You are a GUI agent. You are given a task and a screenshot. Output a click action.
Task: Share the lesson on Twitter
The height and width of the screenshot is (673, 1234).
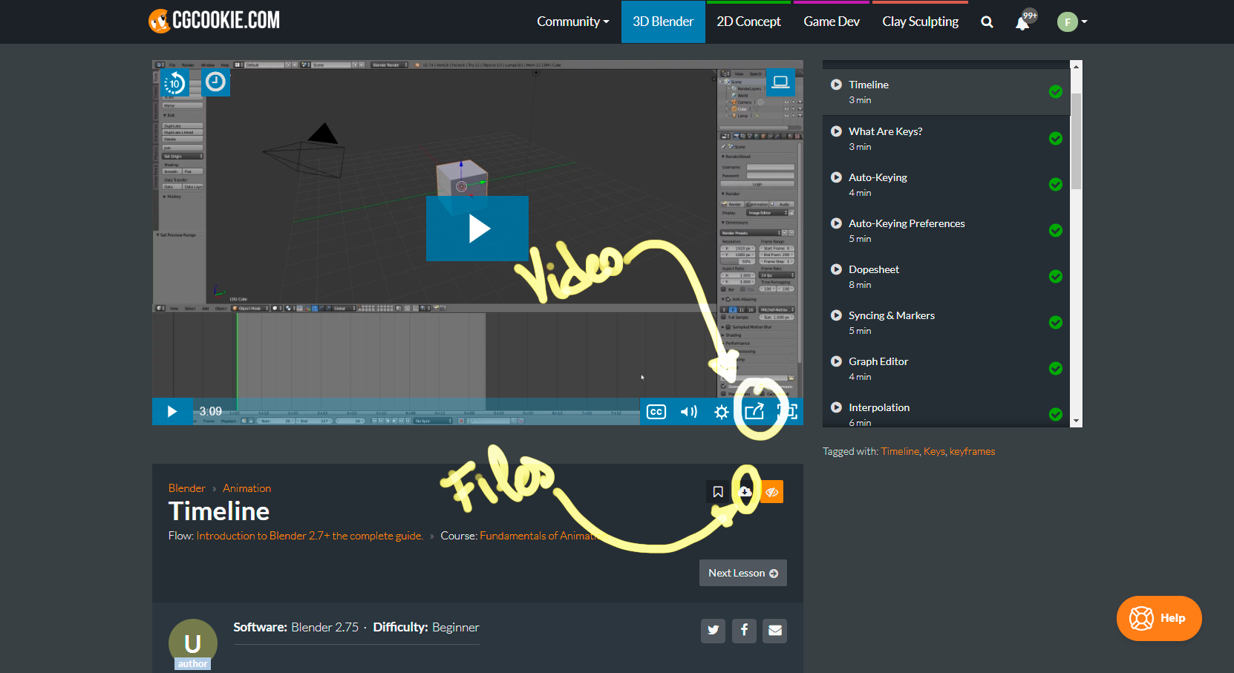pos(713,631)
